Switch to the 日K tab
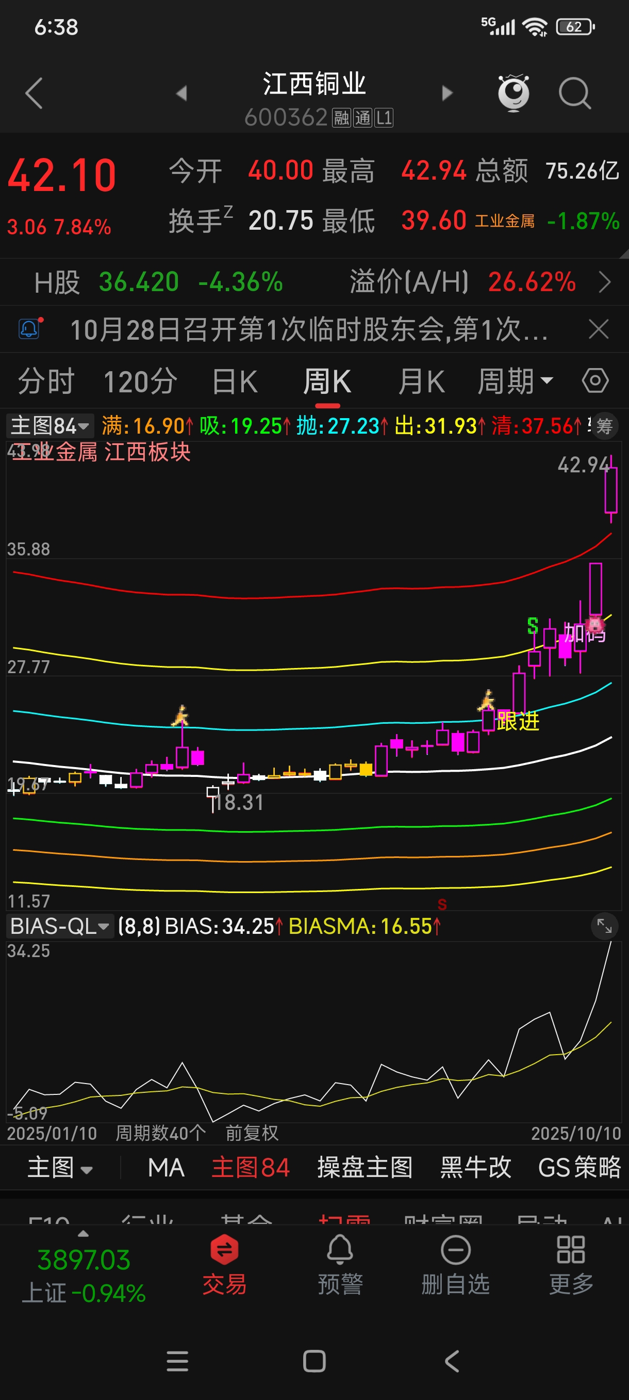The width and height of the screenshot is (629, 1400). tap(235, 381)
